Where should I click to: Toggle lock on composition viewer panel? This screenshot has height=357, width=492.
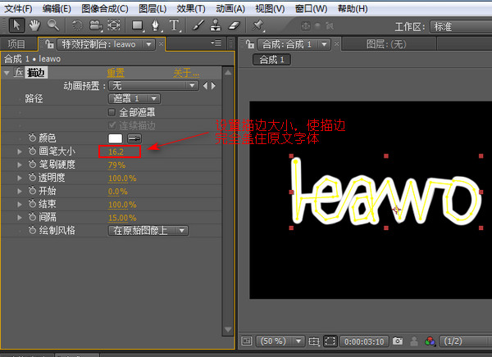click(250, 44)
